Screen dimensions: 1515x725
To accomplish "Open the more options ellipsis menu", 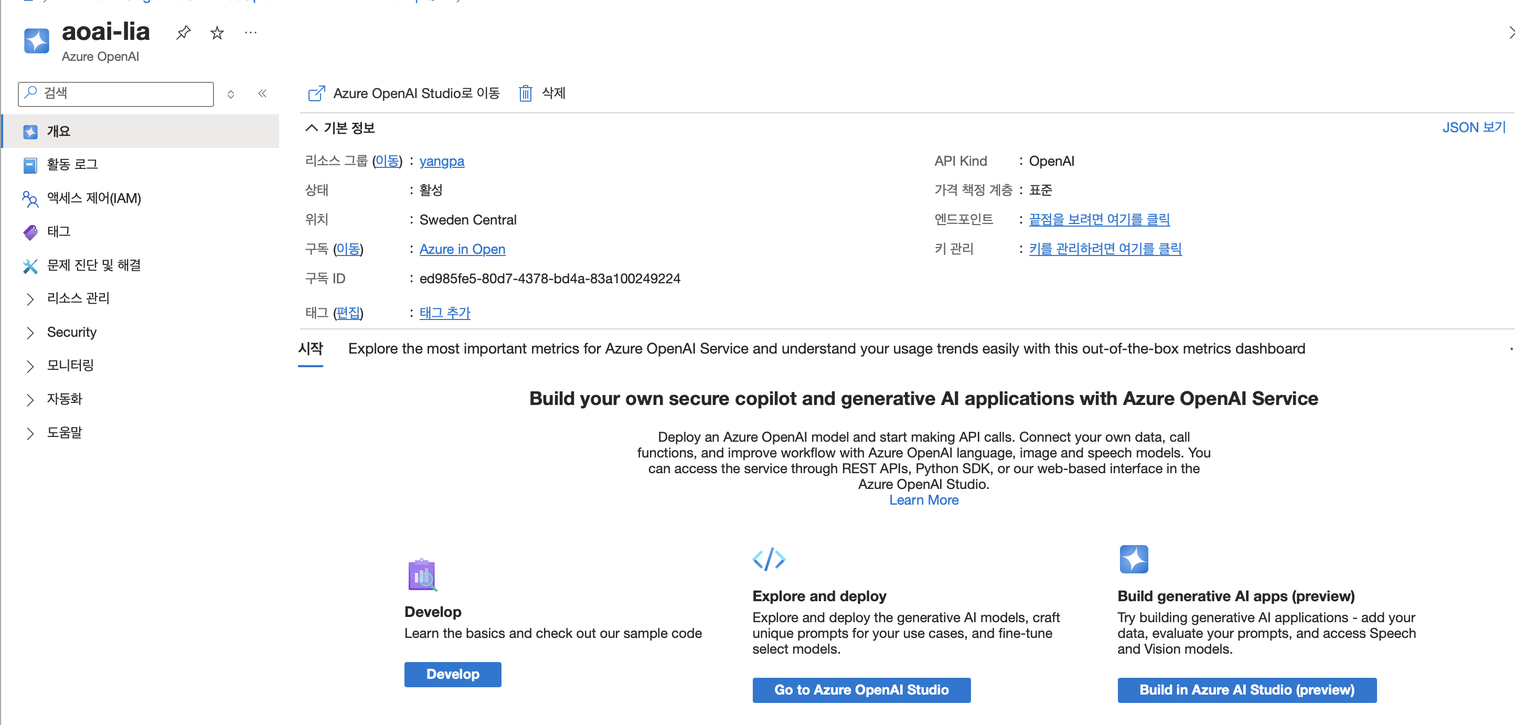I will 251,33.
